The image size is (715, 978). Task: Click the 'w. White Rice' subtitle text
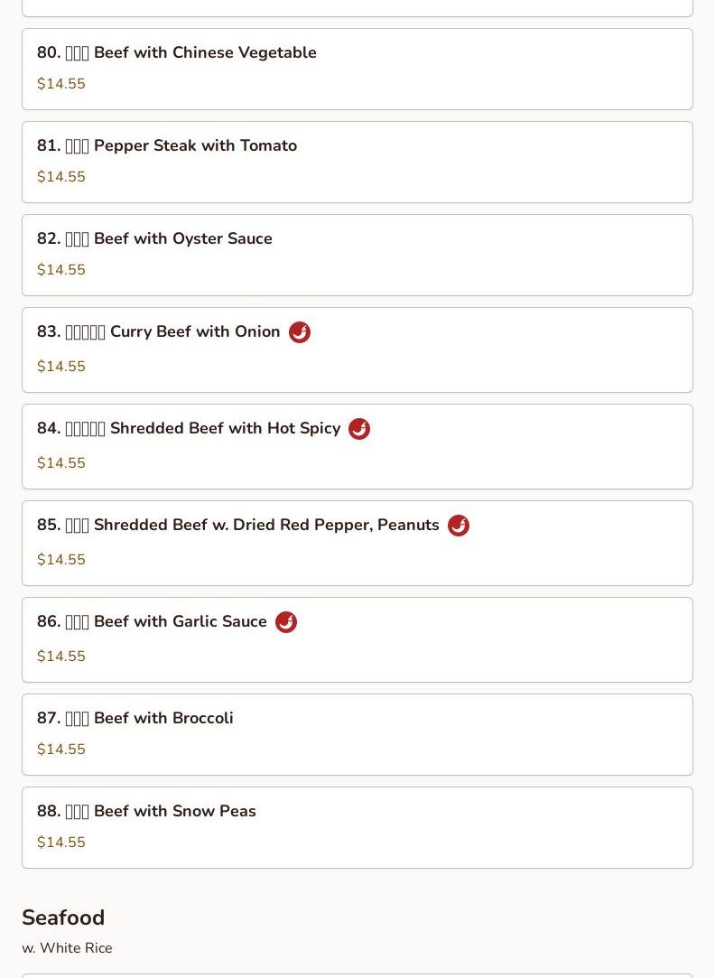pyautogui.click(x=68, y=948)
